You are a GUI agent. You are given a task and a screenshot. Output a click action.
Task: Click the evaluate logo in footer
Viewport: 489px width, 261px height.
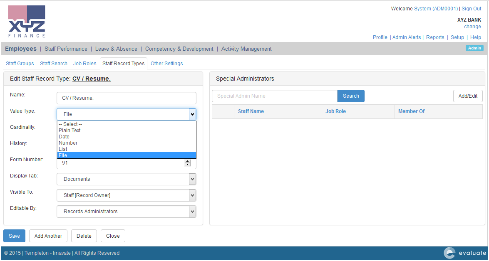tap(464, 253)
